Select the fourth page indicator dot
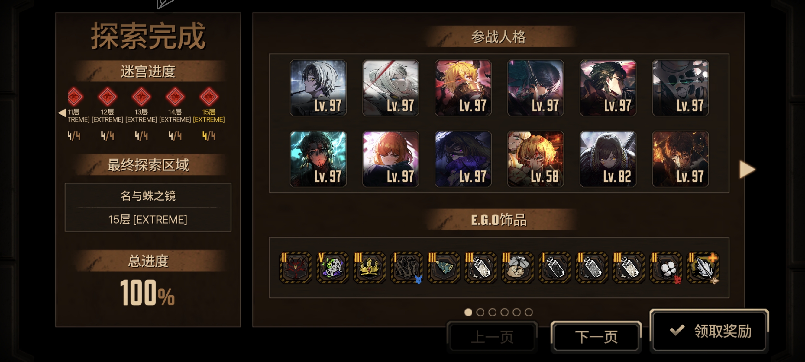Image resolution: width=805 pixels, height=362 pixels. (504, 312)
